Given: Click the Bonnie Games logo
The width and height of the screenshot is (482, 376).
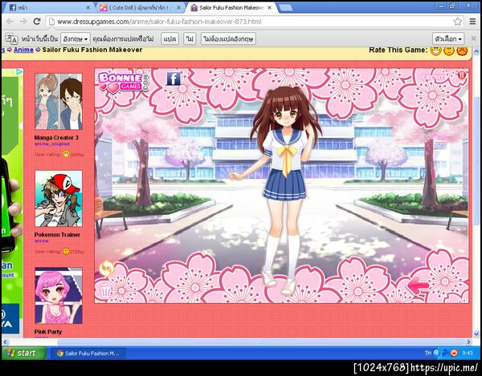Looking at the screenshot, I should click(x=124, y=83).
